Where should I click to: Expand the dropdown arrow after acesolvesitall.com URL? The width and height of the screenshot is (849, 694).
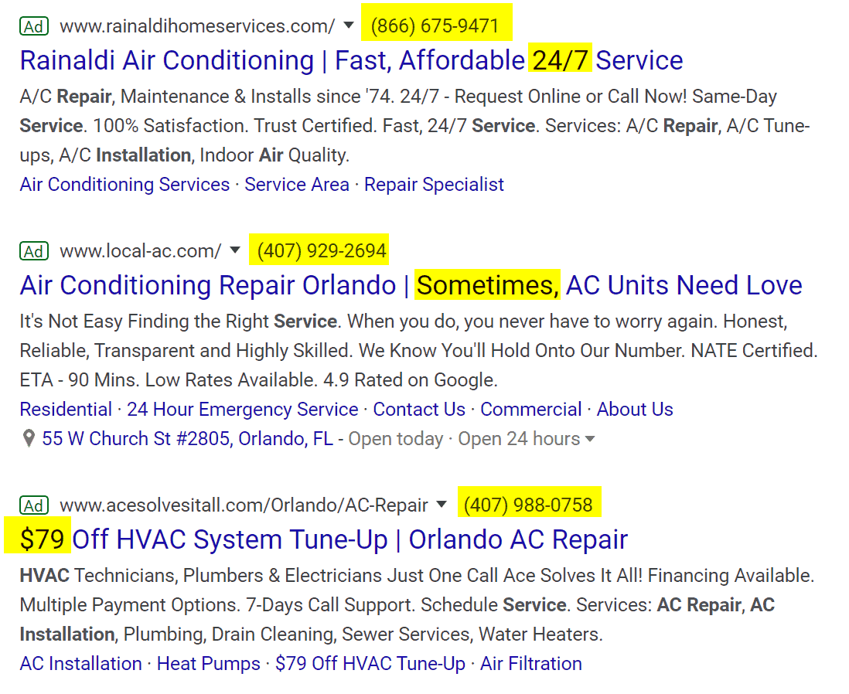[442, 504]
